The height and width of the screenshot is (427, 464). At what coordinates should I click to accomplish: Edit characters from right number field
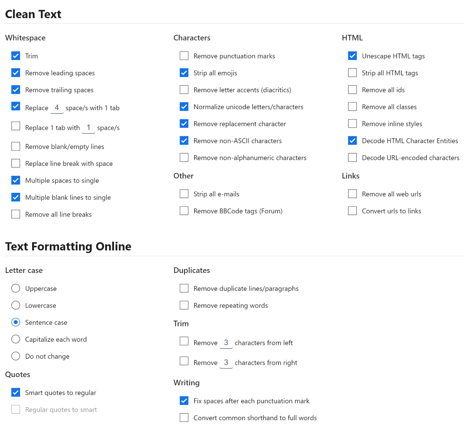pos(226,363)
